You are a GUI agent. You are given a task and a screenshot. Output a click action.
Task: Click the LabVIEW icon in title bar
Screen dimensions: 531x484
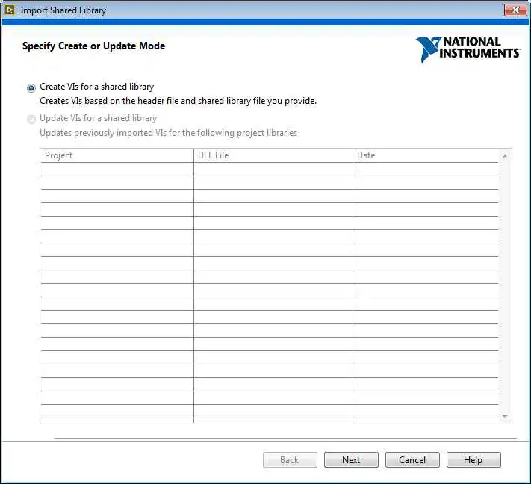[10, 10]
